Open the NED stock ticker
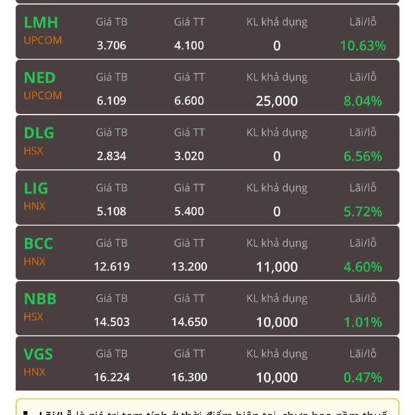415x415 pixels. click(x=39, y=77)
